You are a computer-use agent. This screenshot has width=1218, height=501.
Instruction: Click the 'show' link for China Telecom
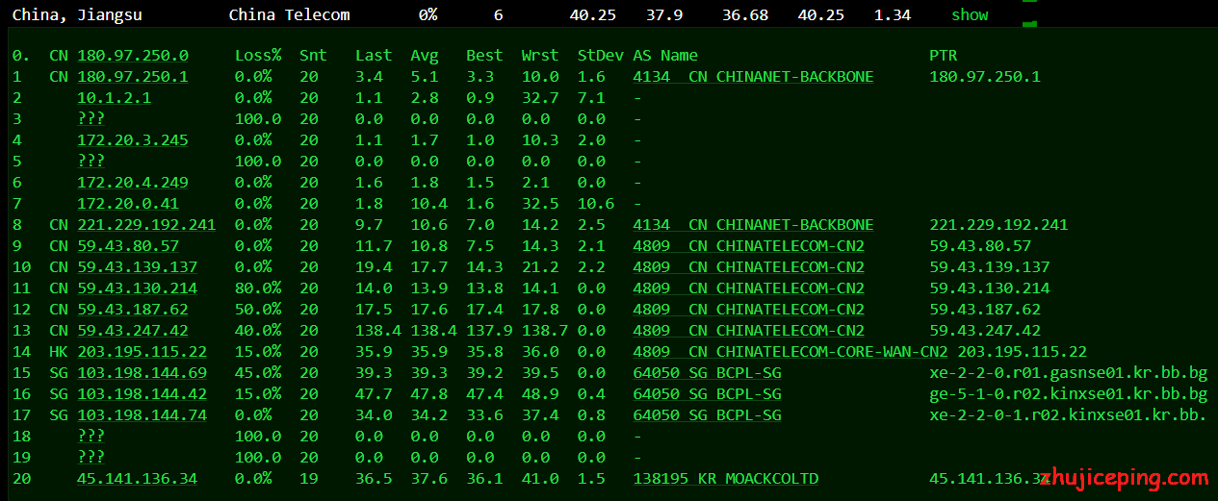970,15
